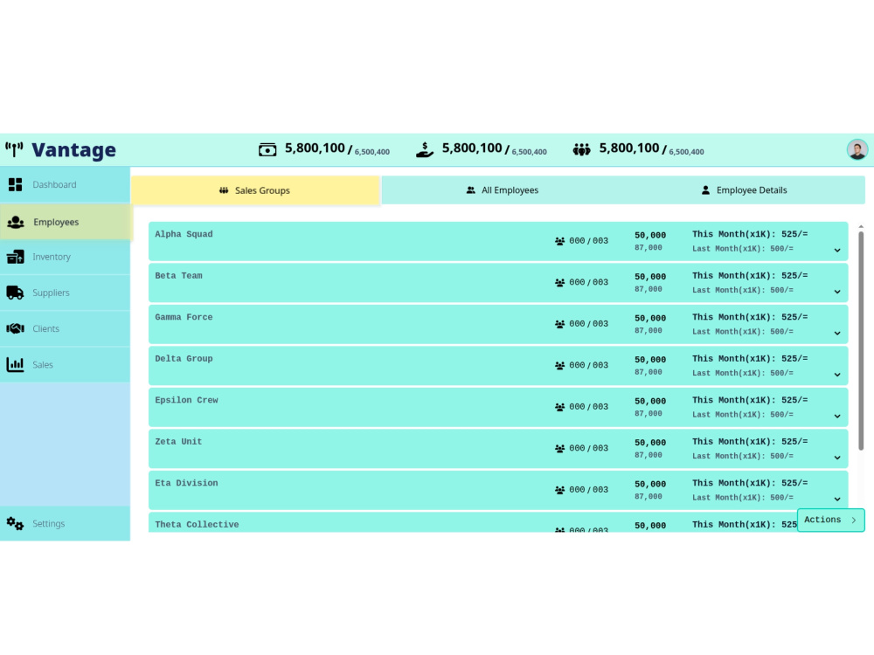Expand the Gamma Force row chevron
This screenshot has height=655, width=874.
(837, 334)
